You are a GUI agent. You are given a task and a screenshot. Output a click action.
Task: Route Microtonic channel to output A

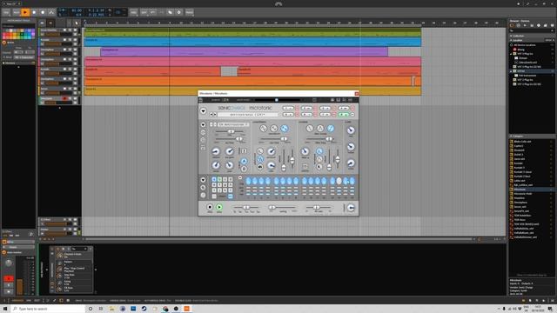244,161
